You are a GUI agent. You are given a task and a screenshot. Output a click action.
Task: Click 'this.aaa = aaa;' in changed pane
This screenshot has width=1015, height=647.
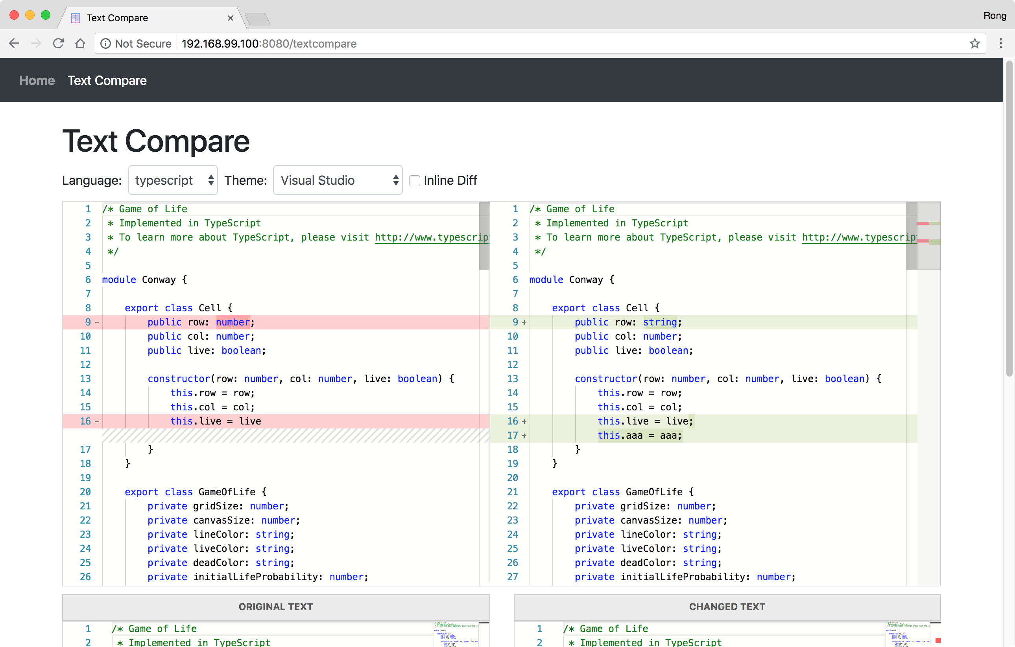click(639, 436)
